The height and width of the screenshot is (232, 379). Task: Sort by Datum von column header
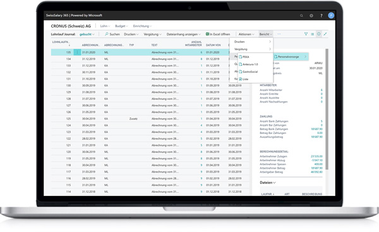point(214,45)
